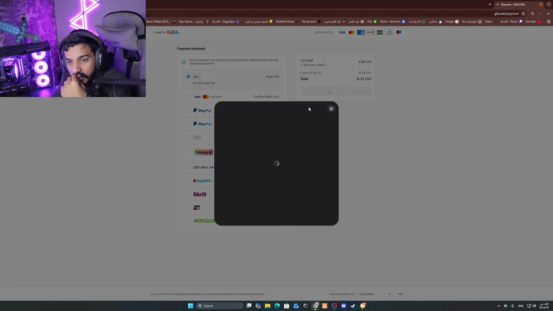Reload the G2A payment page
Screen dimensions: 553x311
pos(533,13)
